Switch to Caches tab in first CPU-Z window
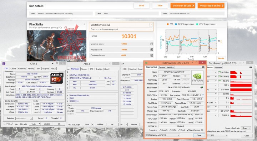 pos(13,68)
